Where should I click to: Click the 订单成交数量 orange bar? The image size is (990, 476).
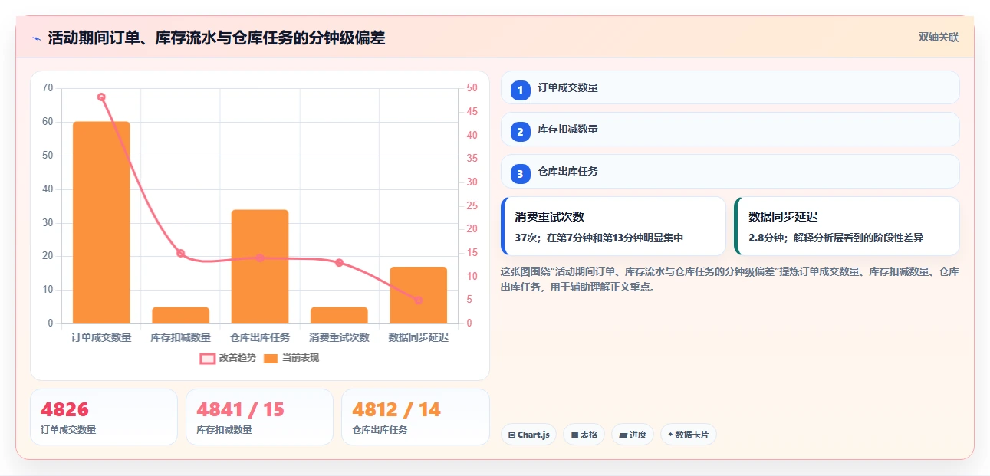pyautogui.click(x=101, y=222)
